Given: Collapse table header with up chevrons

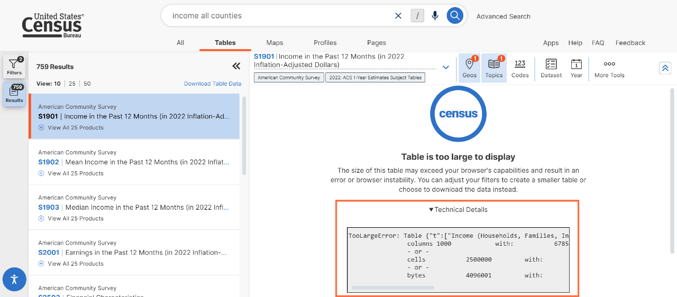Looking at the screenshot, I should coord(665,68).
